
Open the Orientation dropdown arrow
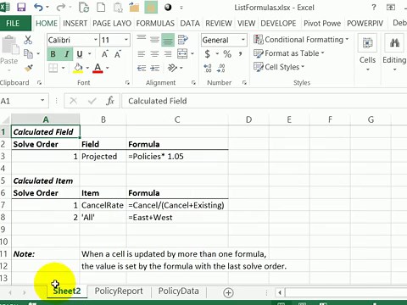pos(181,68)
